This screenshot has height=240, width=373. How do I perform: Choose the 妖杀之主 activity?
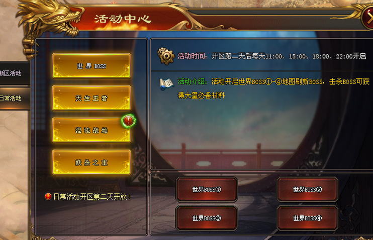pyautogui.click(x=91, y=163)
